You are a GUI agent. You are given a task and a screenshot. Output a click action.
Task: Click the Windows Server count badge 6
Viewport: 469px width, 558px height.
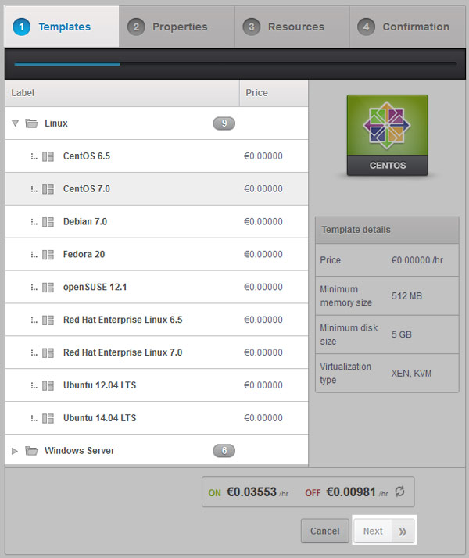coord(224,451)
